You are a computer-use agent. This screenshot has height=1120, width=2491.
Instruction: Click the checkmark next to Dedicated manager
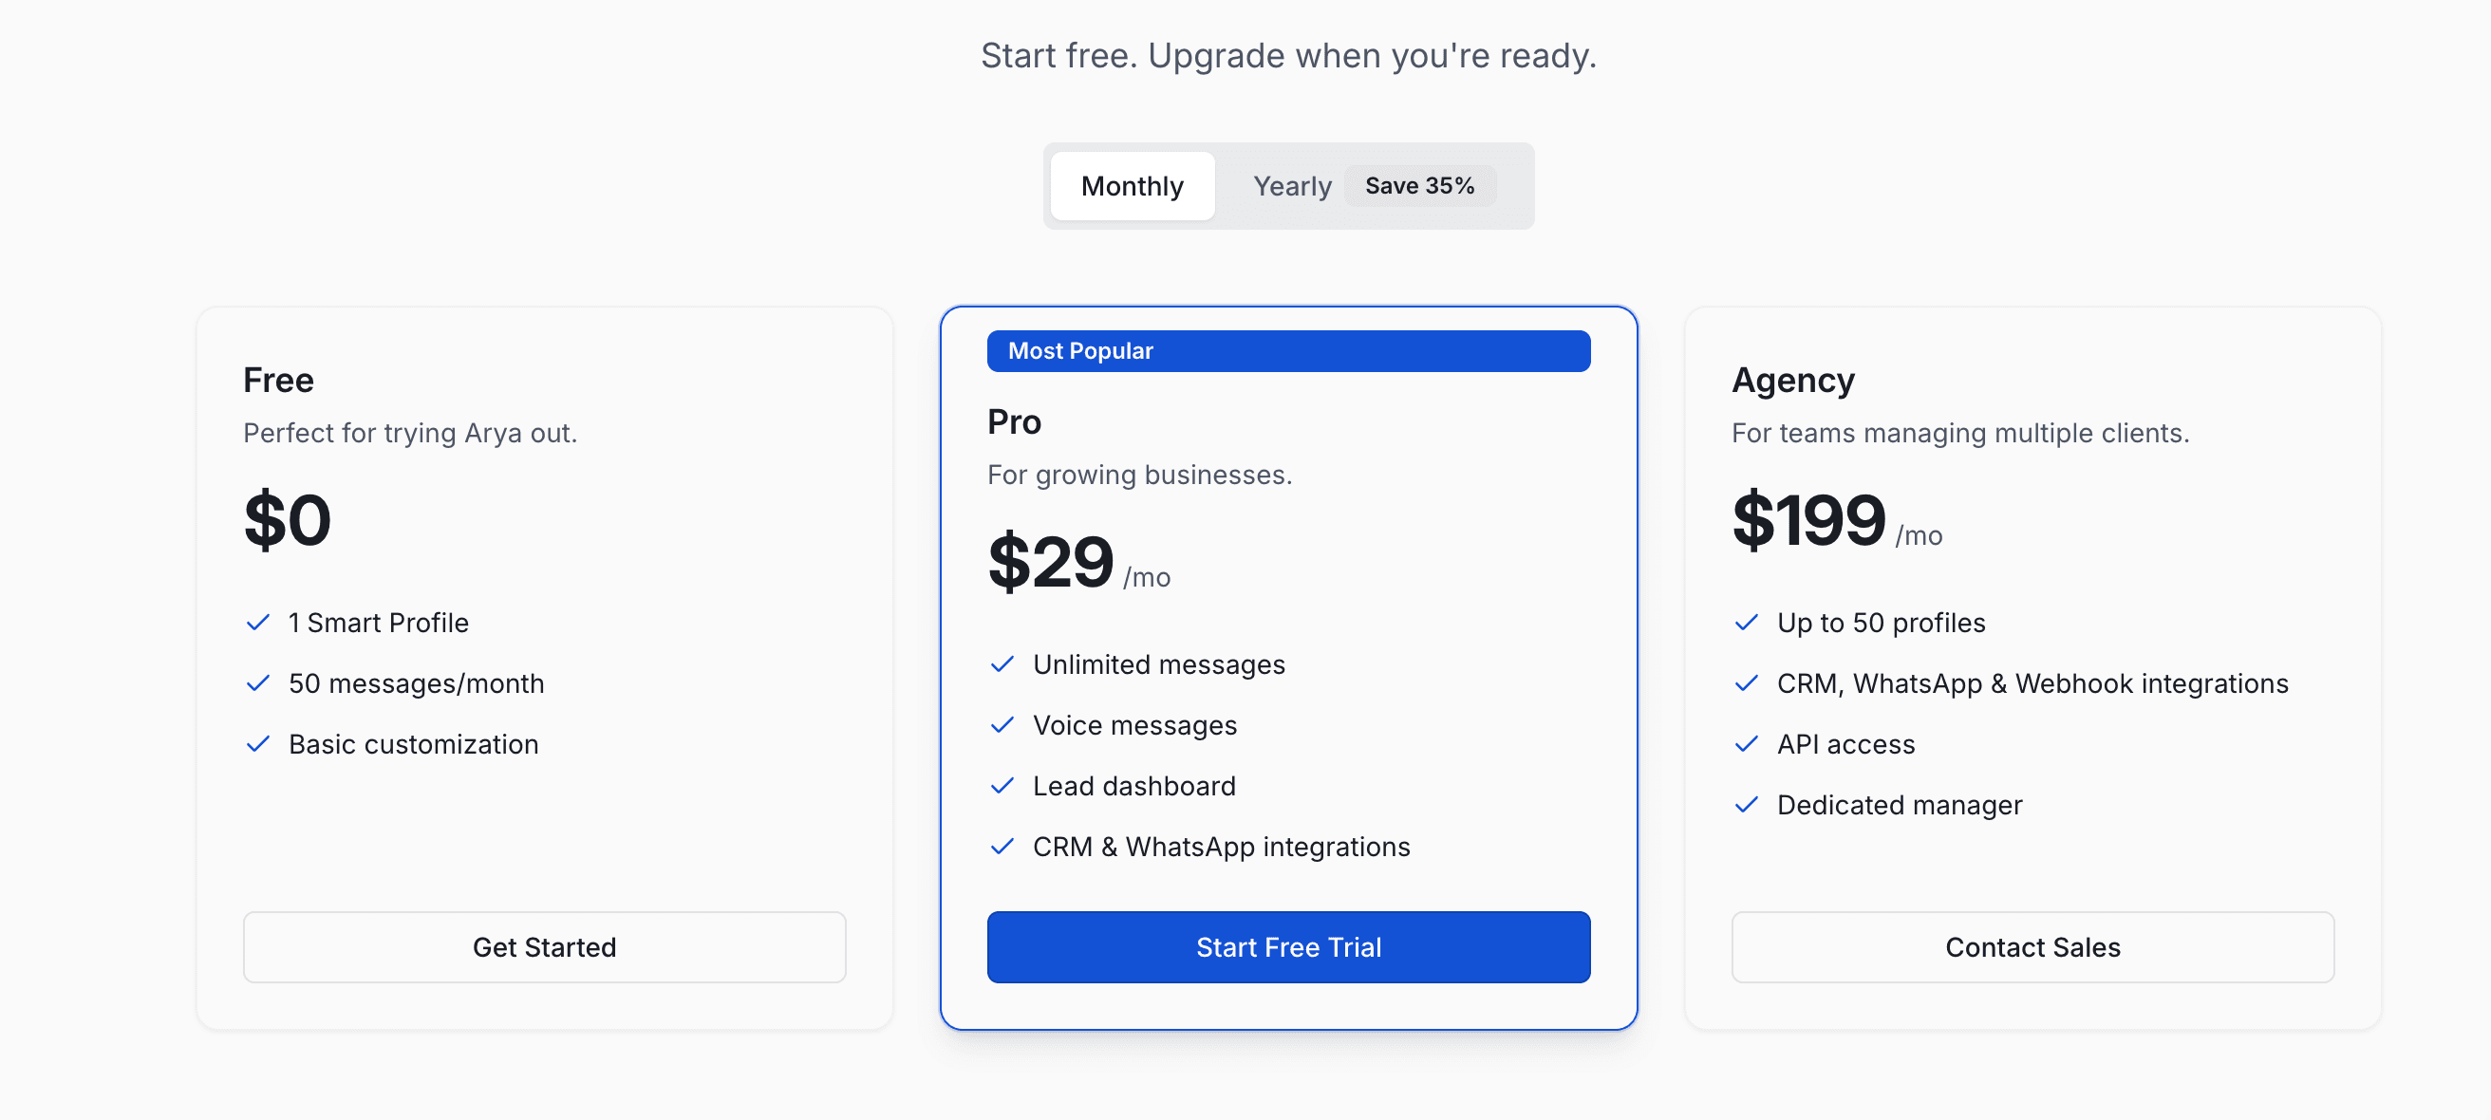pos(1746,806)
